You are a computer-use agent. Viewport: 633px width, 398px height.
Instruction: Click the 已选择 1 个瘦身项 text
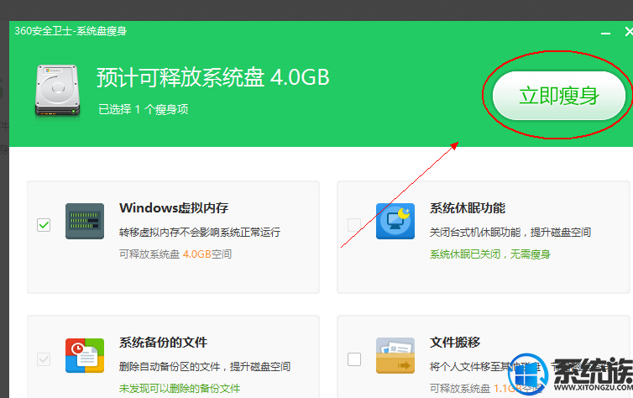[144, 109]
